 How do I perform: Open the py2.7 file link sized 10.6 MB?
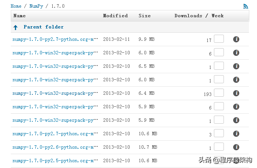[55, 134]
